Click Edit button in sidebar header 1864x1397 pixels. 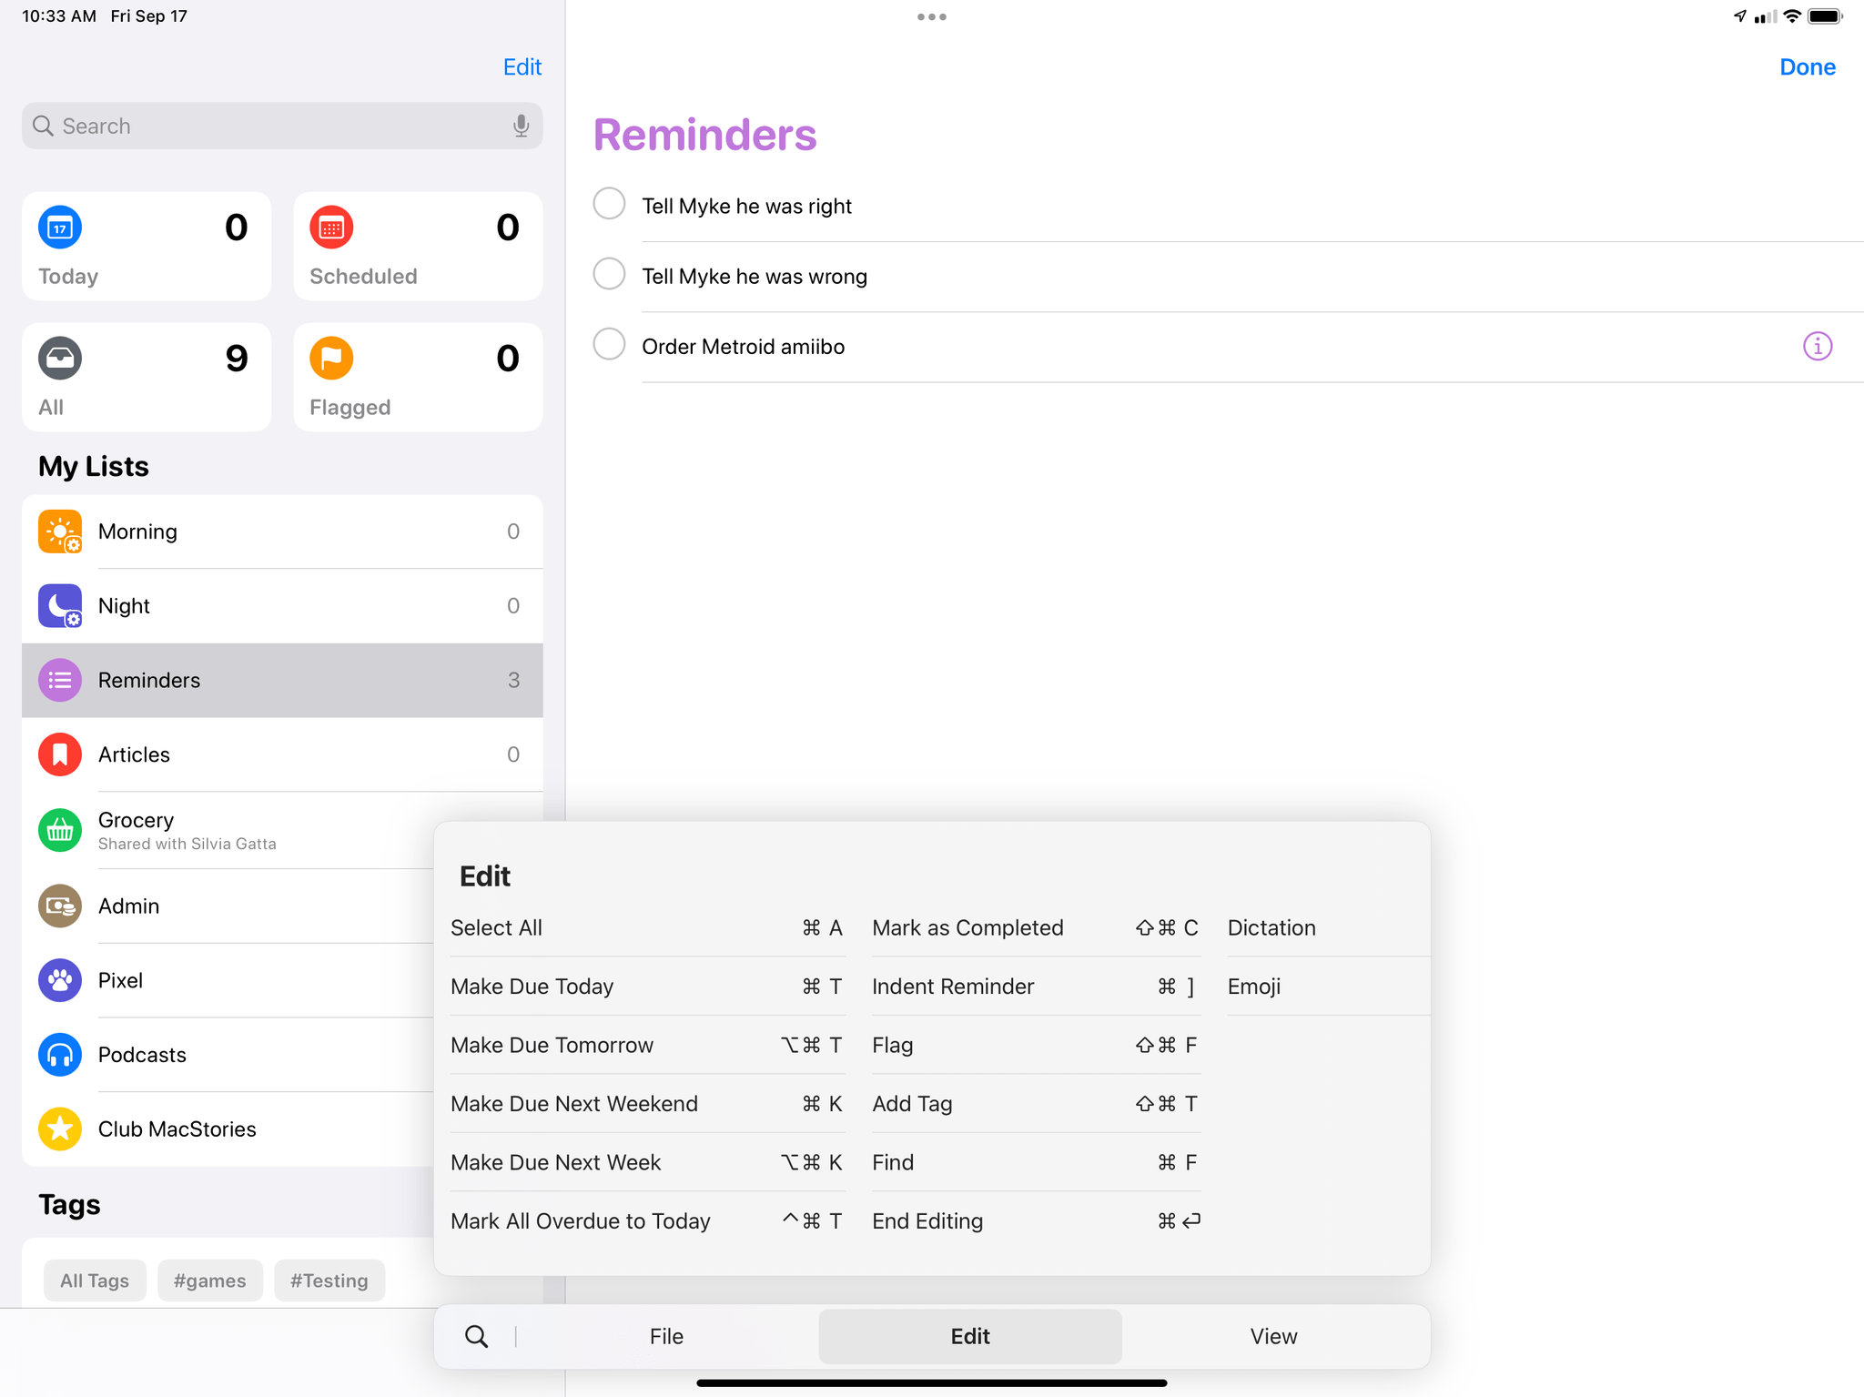tap(521, 66)
